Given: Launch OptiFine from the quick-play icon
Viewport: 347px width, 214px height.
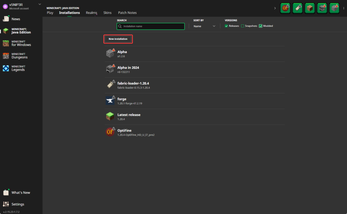Looking at the screenshot, I should tap(285, 8).
